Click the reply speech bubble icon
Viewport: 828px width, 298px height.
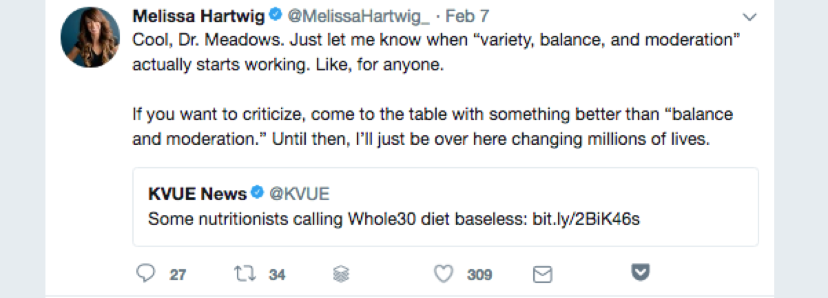(x=146, y=273)
